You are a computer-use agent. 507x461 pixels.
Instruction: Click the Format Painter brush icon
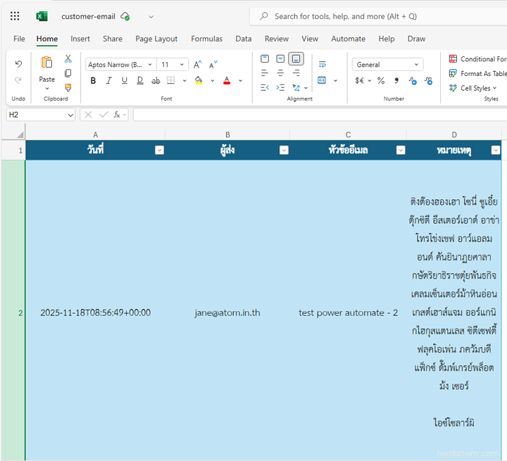click(68, 88)
